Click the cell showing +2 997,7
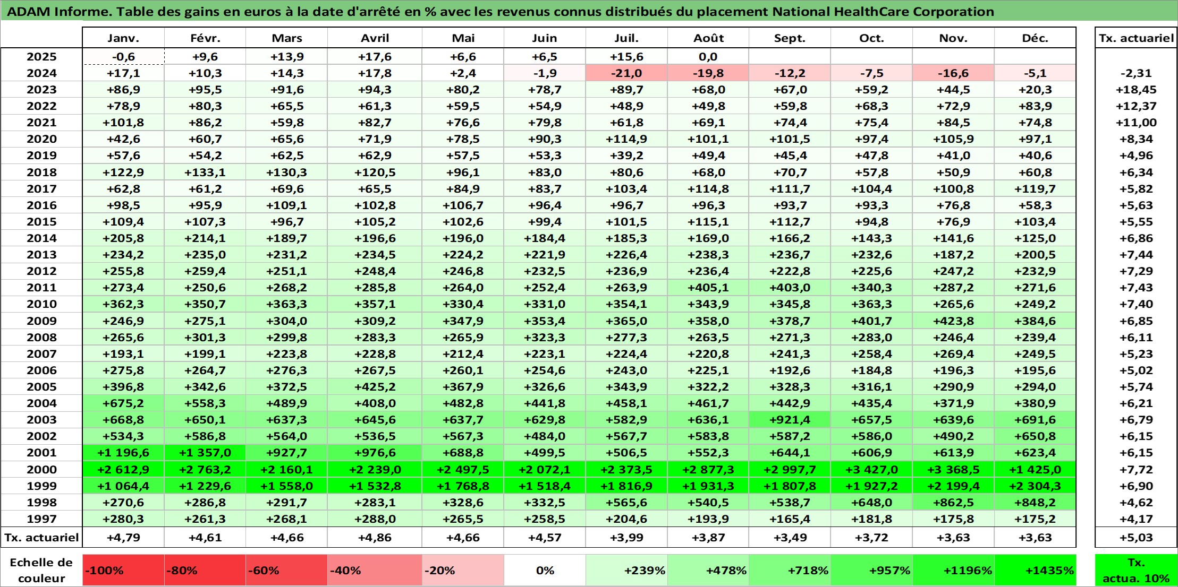 coord(790,470)
